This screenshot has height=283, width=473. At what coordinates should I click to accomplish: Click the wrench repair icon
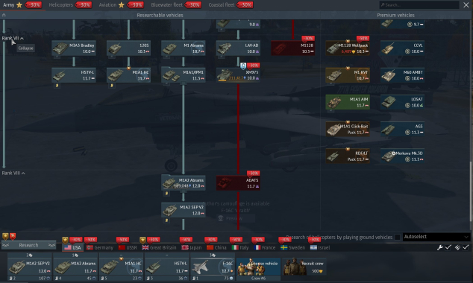[440, 247]
